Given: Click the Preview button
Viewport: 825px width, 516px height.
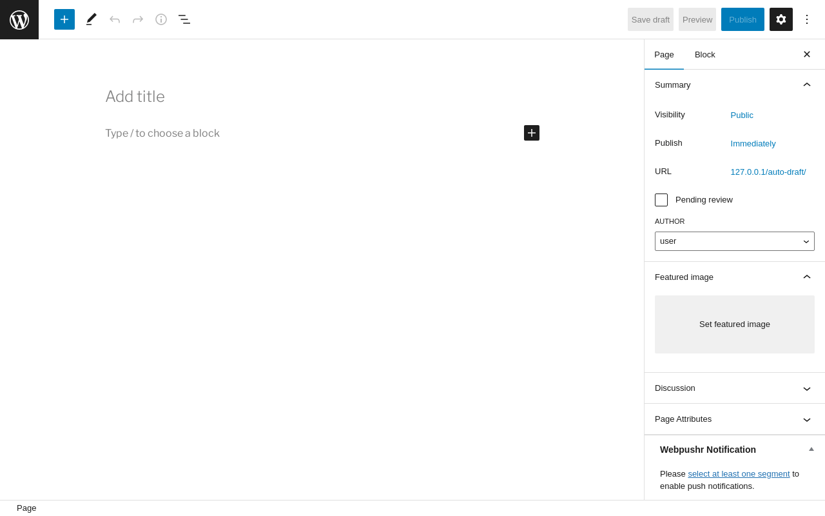Looking at the screenshot, I should 697,19.
